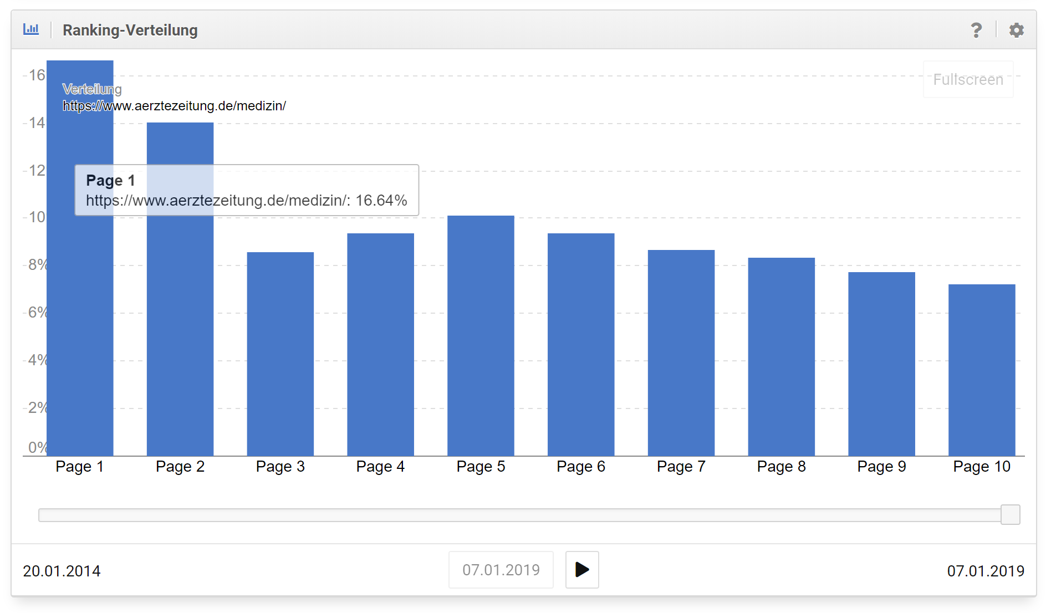1046x613 pixels.
Task: Open the settings gear icon
Action: (x=1016, y=30)
